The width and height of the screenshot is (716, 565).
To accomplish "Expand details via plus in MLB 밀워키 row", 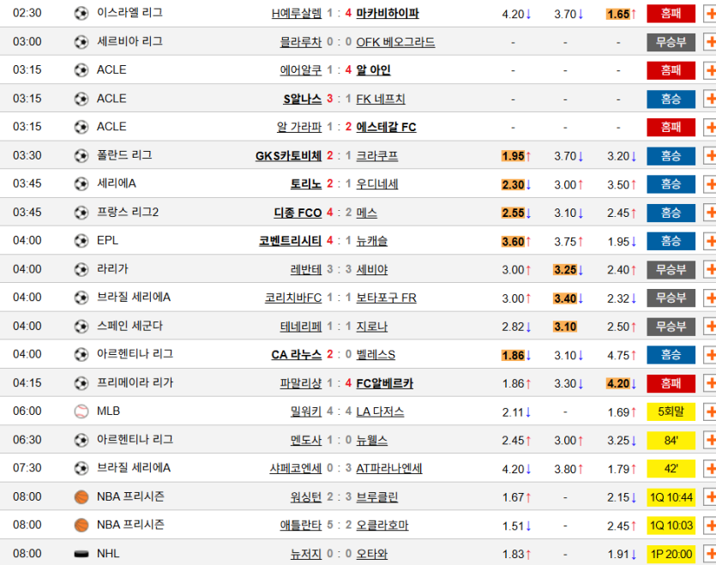I will 710,412.
